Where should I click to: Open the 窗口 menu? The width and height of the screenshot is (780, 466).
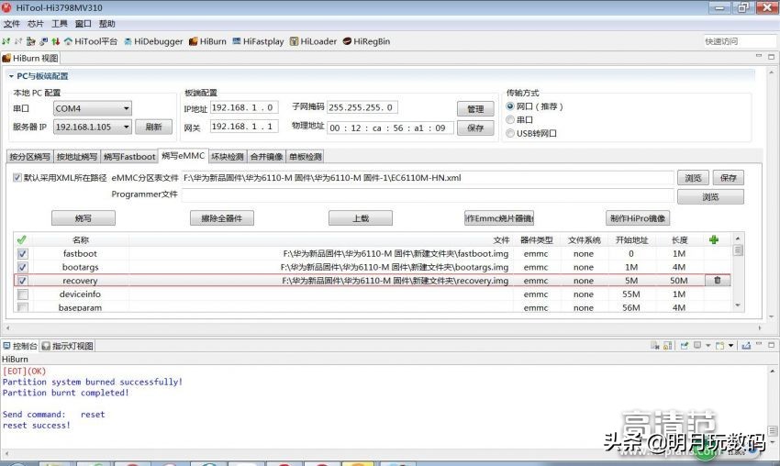tap(84, 23)
